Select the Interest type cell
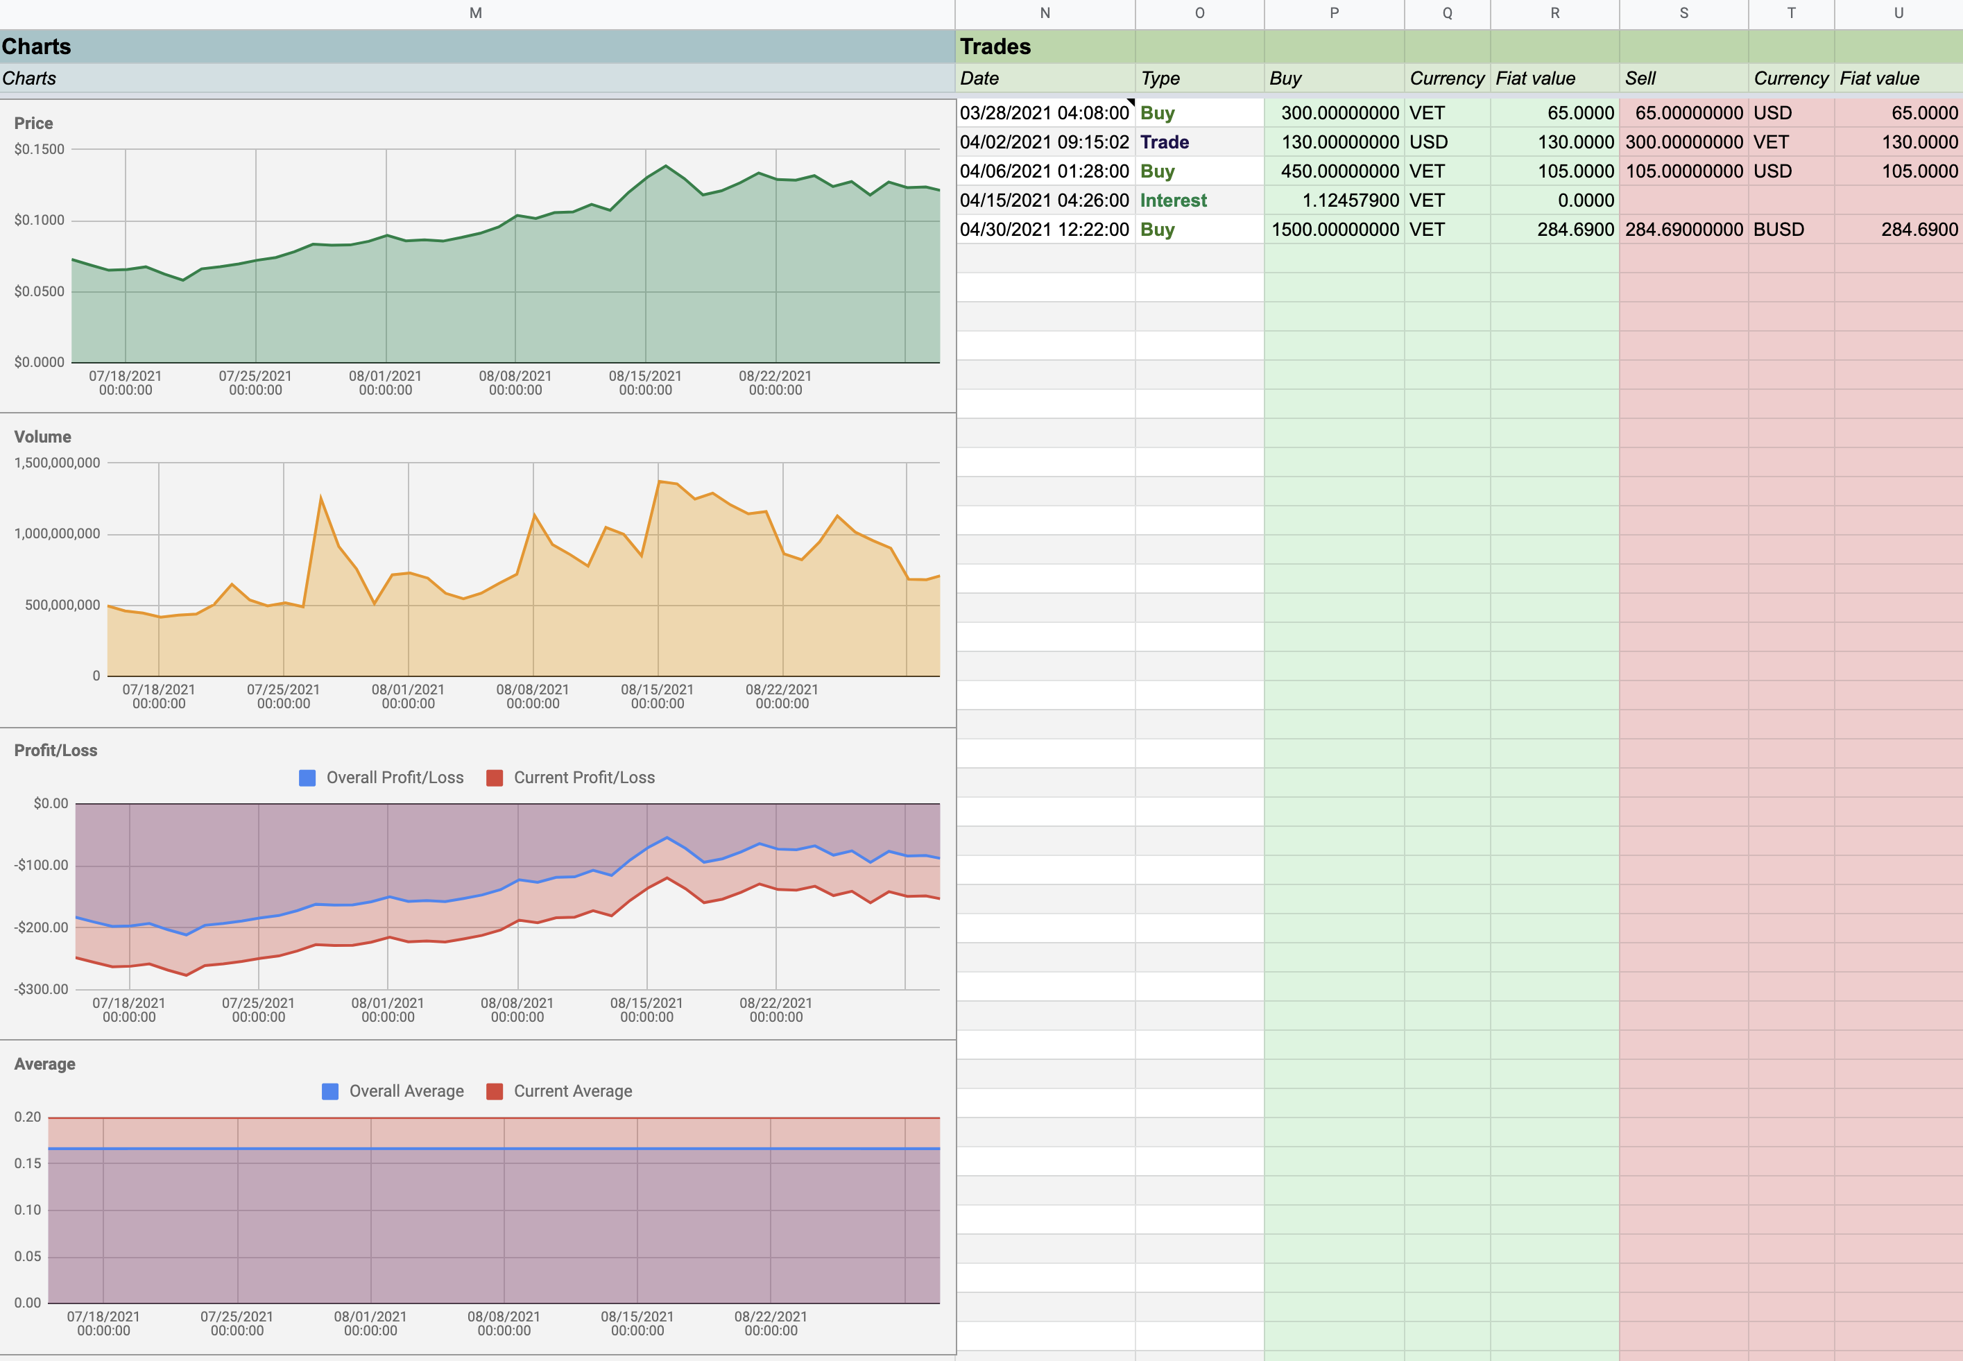 click(x=1198, y=200)
